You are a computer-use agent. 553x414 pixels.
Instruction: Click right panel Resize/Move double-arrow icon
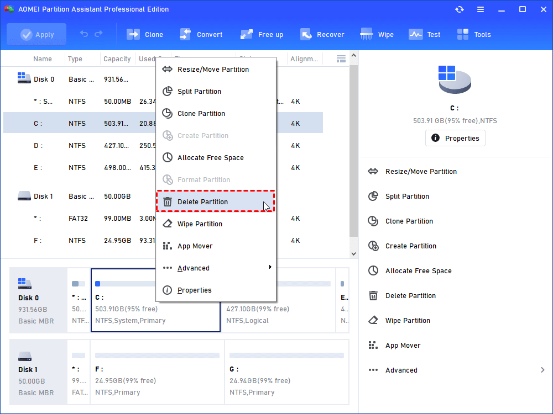(x=373, y=172)
